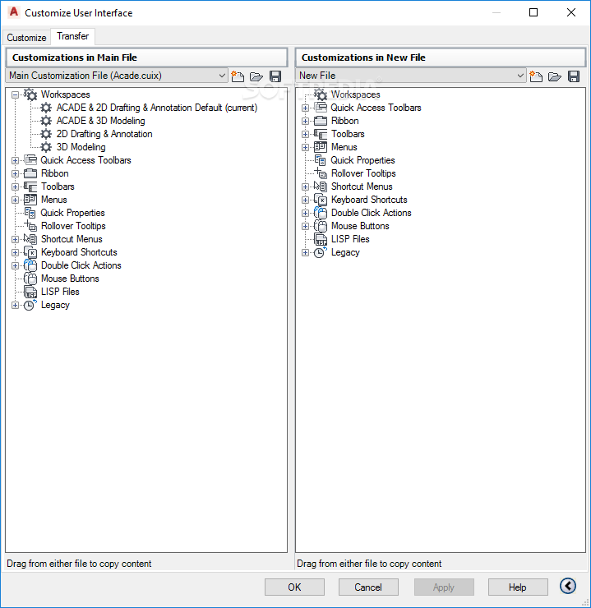Click the Quick Access Toolbars icon in Main File tree
Viewport: 591px width, 608px height.
(30, 159)
